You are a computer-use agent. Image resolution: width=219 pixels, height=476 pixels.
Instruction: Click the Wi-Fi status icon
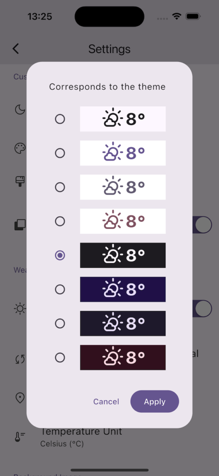(x=176, y=16)
